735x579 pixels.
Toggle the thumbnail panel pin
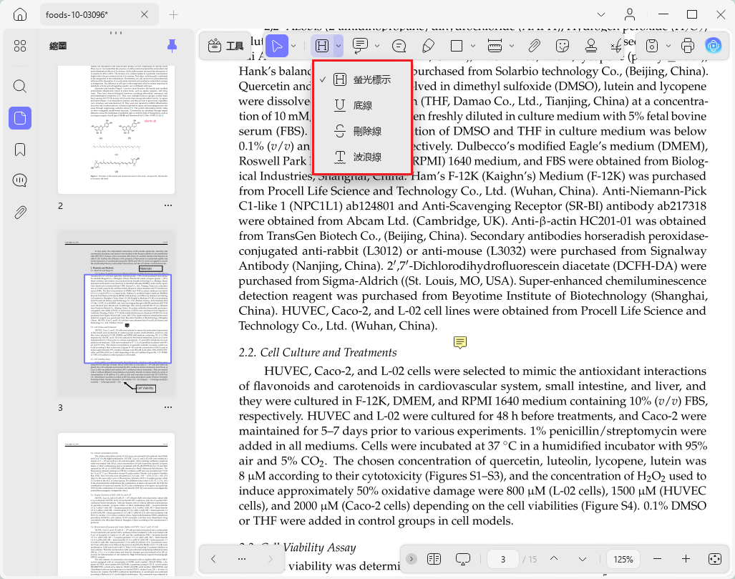tap(172, 46)
